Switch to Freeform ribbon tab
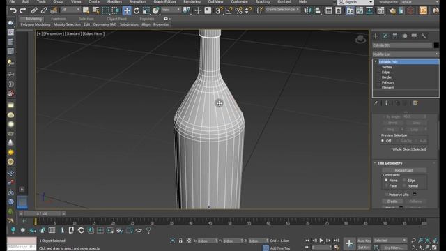This screenshot has width=446, height=251. pyautogui.click(x=59, y=19)
